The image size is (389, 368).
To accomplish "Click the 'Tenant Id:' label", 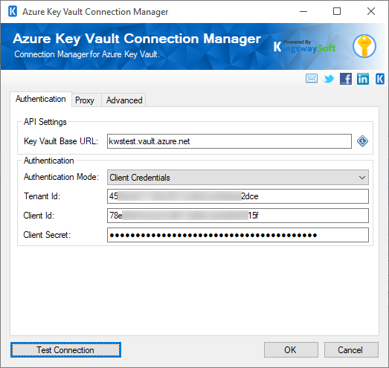I will pos(42,196).
